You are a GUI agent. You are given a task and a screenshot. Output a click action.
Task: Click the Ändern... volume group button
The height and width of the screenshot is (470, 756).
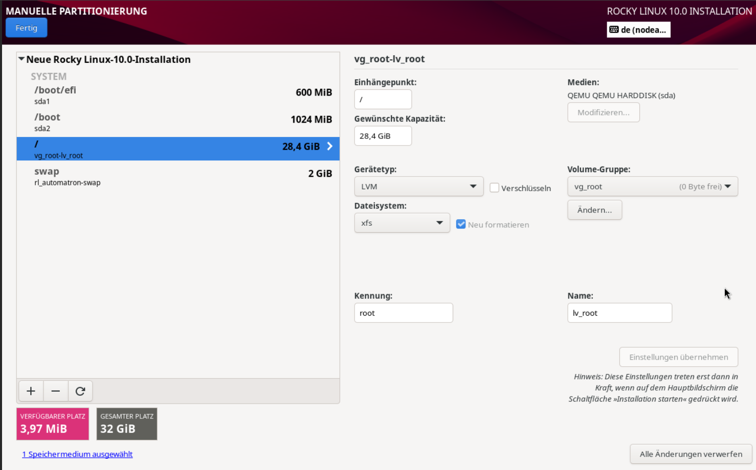[595, 210]
